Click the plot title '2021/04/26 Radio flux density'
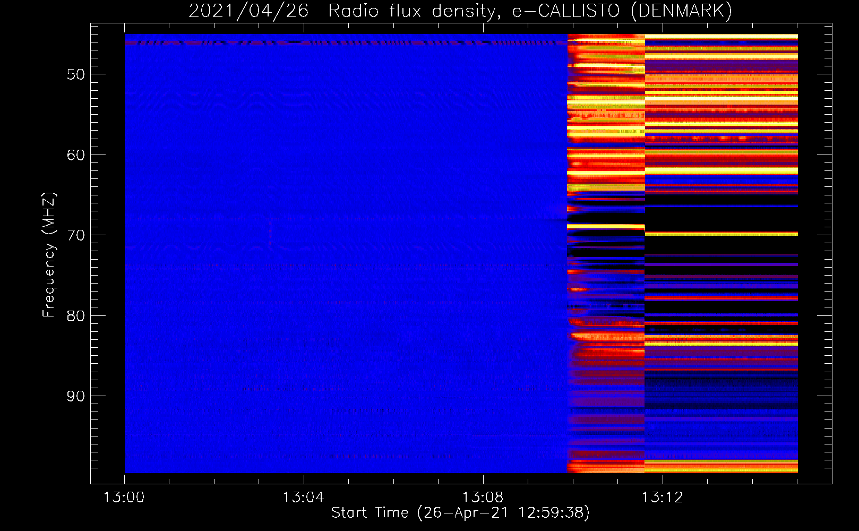This screenshot has height=531, width=859. 460,11
